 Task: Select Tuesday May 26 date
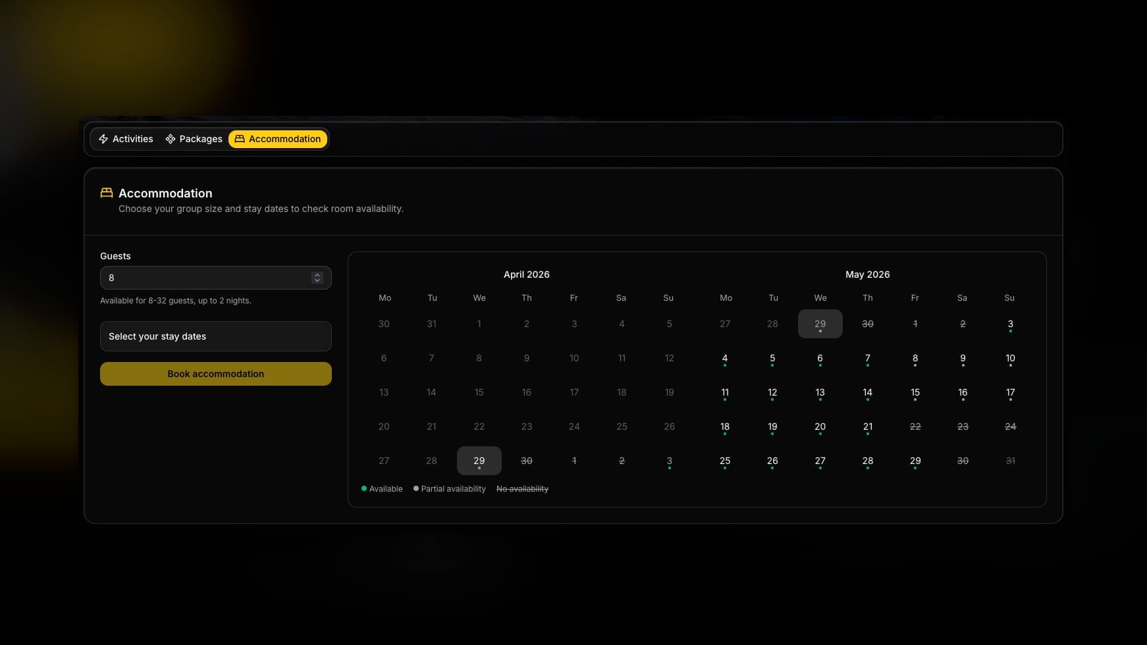coord(772,461)
